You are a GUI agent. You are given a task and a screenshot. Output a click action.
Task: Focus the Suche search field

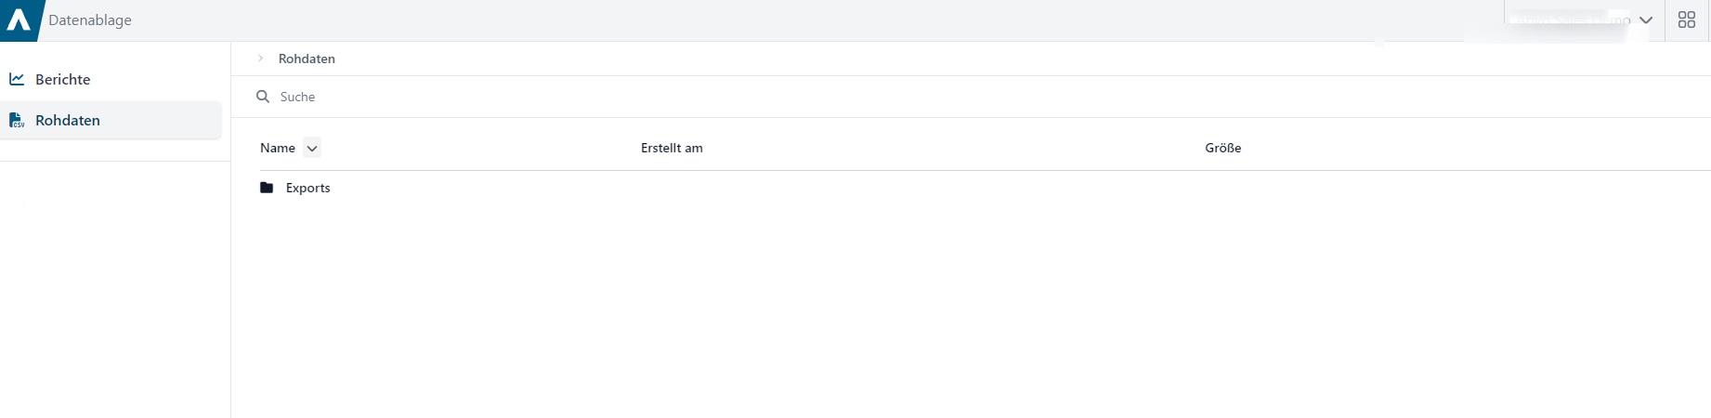tap(985, 97)
